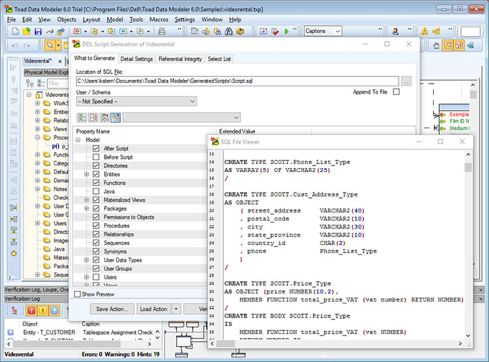Uncheck the After Script checkbox

(x=96, y=148)
